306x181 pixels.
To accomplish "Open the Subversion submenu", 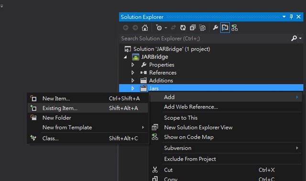I will [225, 148].
